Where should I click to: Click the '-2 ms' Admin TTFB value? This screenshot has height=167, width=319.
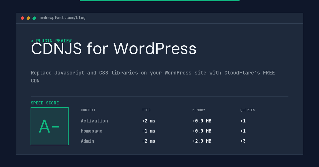149,141
